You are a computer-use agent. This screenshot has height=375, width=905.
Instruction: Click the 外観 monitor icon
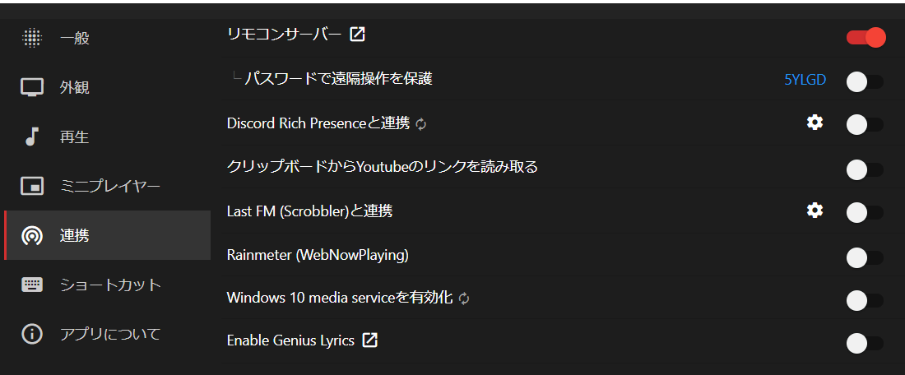(32, 88)
